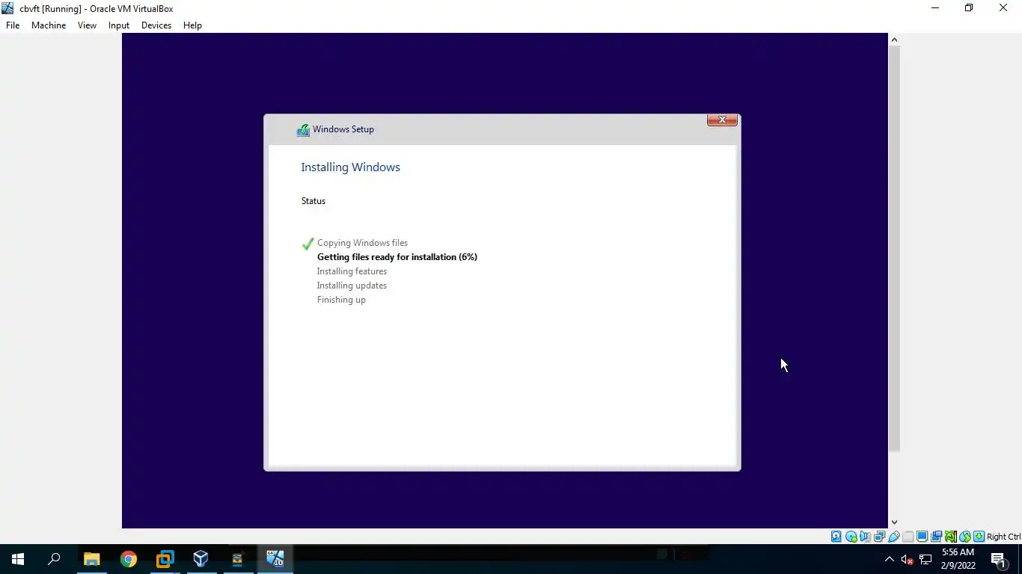This screenshot has width=1022, height=574.
Task: Minimize the VirtualBox window
Action: [x=935, y=8]
